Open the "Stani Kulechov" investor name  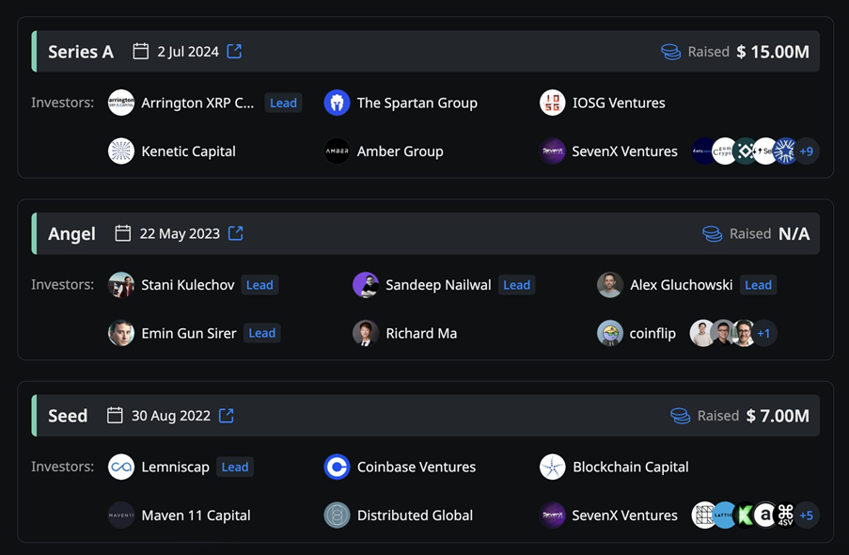(188, 285)
